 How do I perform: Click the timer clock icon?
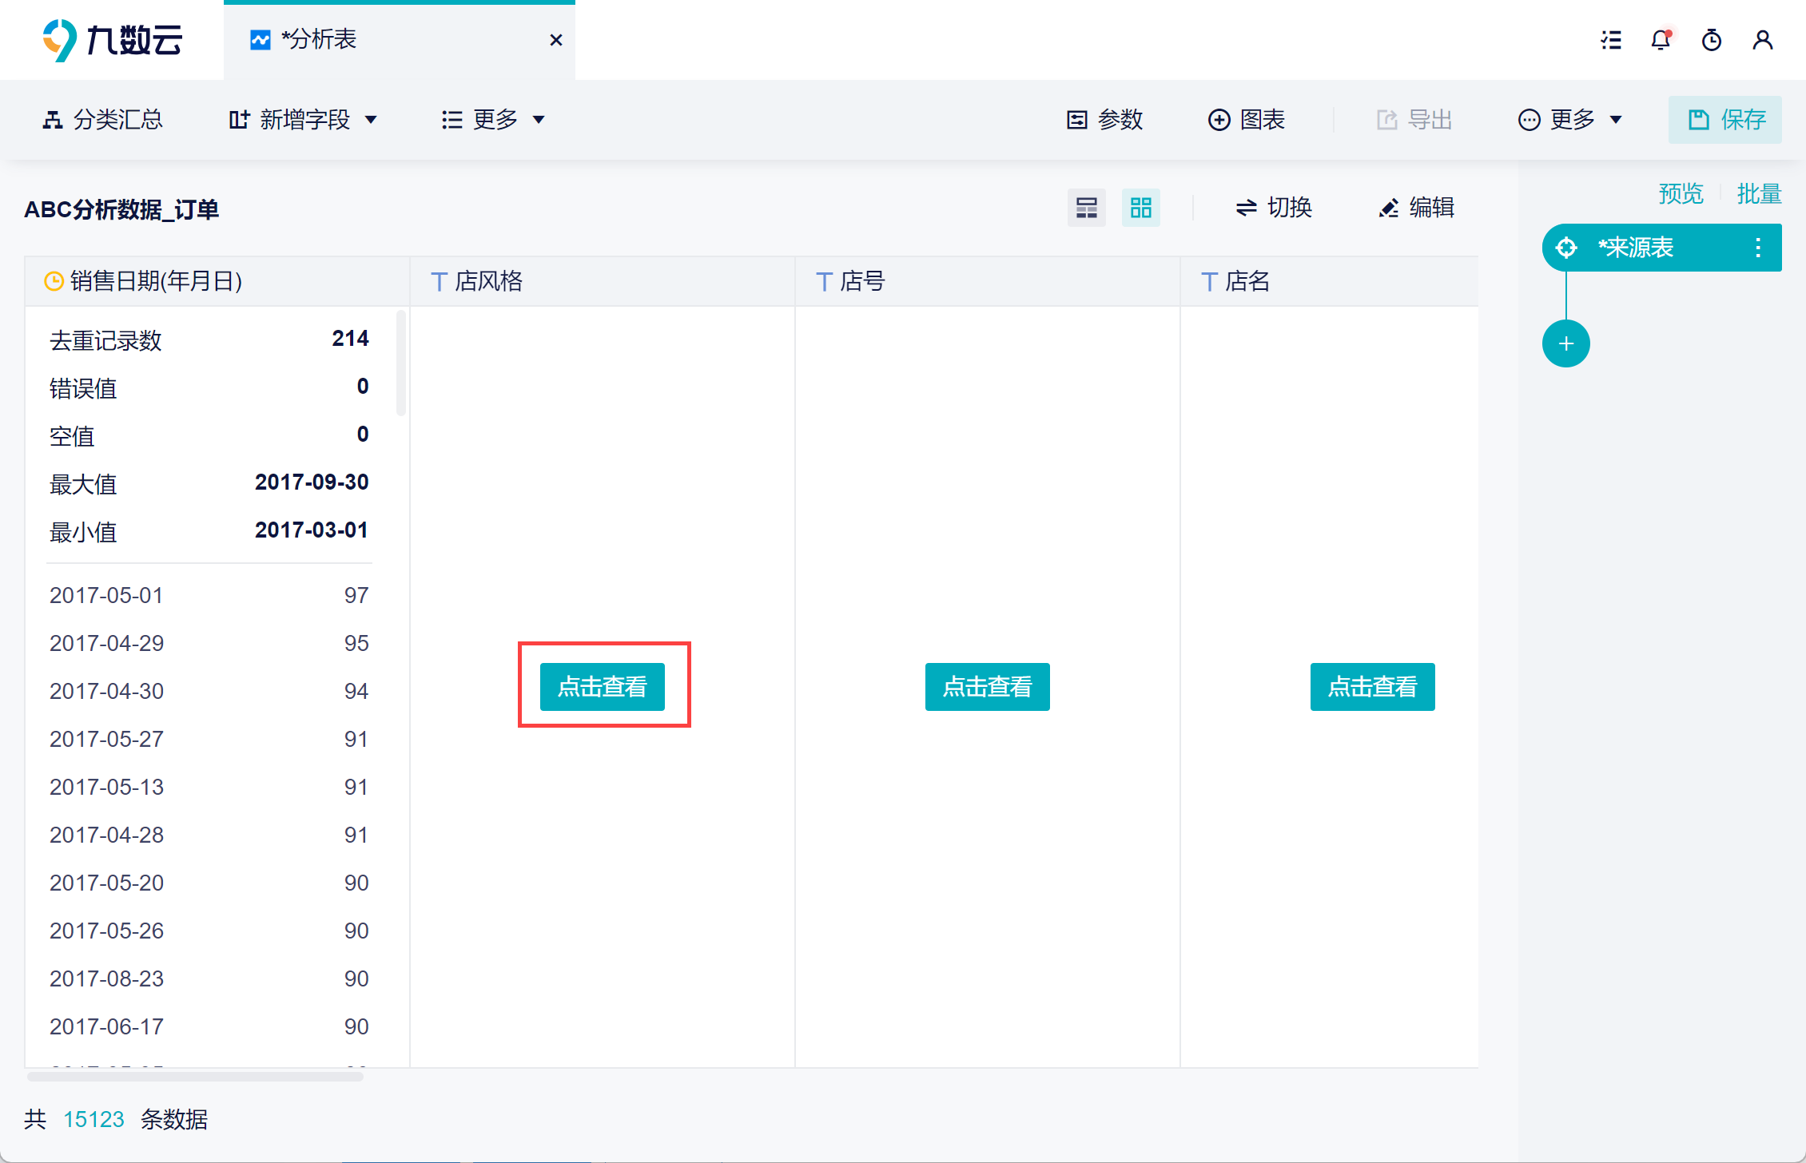pyautogui.click(x=1711, y=40)
